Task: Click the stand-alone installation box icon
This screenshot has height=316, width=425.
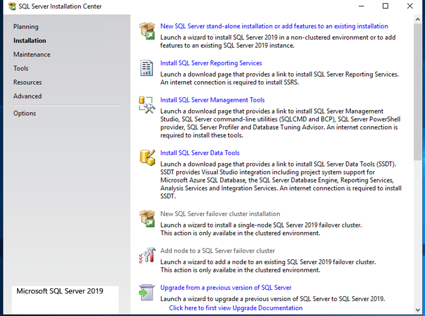Action: (x=147, y=31)
